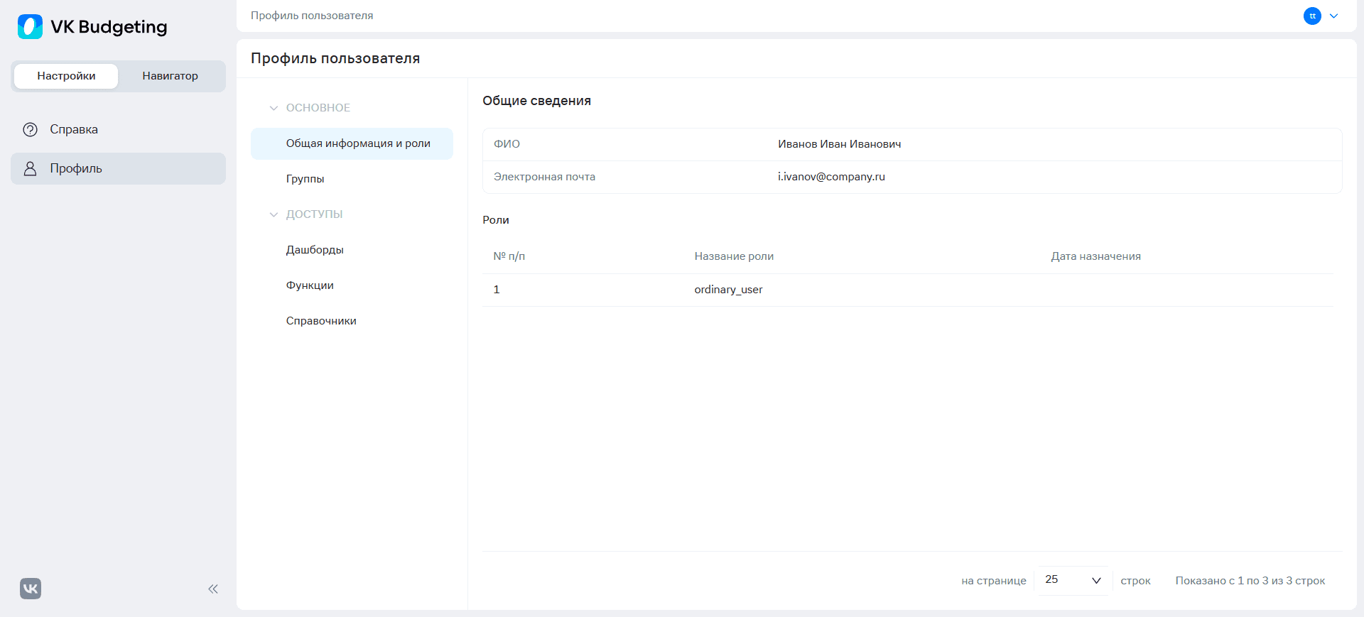Select the ordinary_user role row

[907, 290]
